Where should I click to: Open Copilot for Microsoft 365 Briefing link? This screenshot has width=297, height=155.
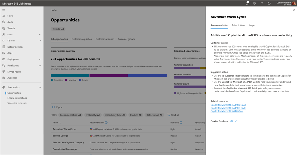pyautogui.click(x=227, y=111)
